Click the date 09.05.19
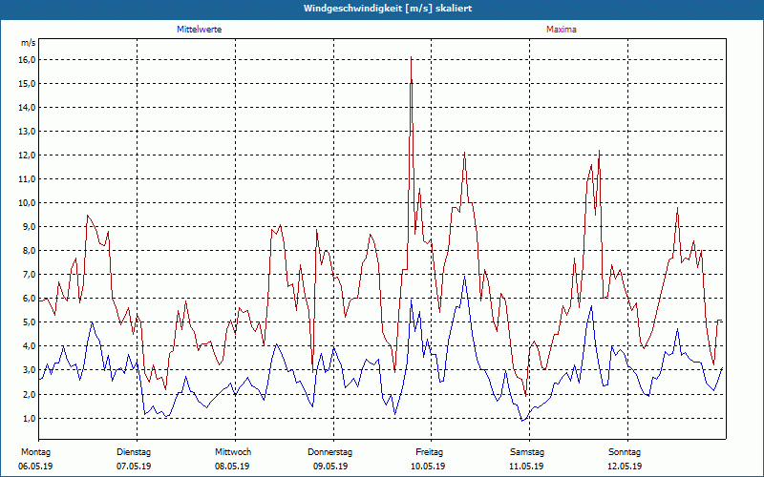Viewport: 764px width, 477px height. 330,467
